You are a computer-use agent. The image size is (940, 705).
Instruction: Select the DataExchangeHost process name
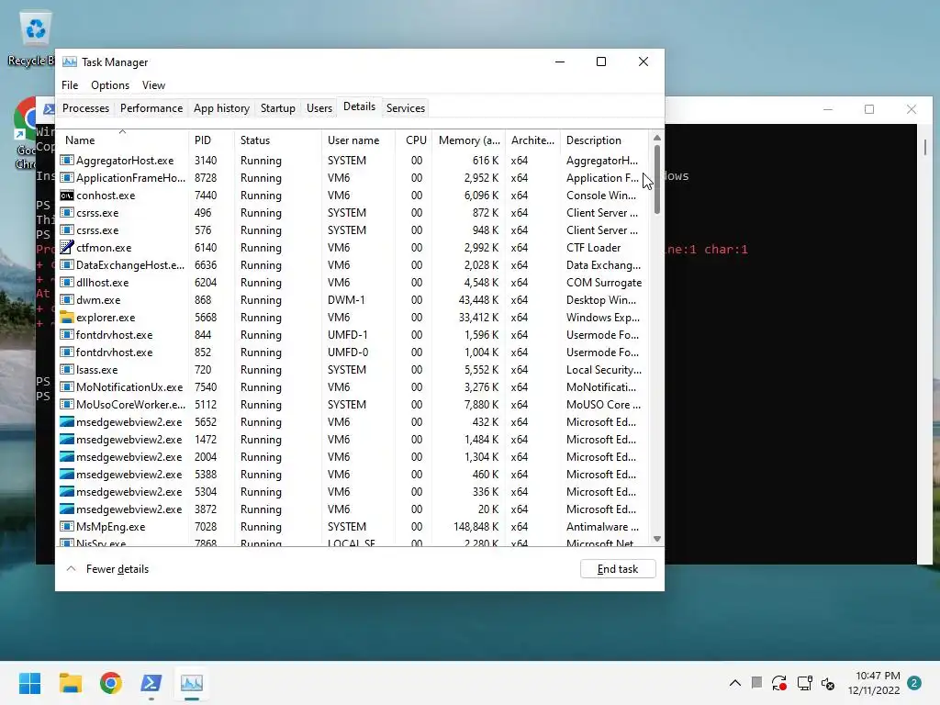tap(130, 265)
